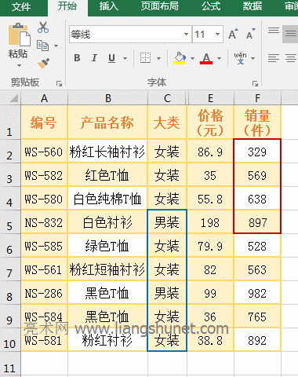This screenshot has width=298, height=377.
Task: Open the copy options dropdown arrow
Action: coord(56,46)
